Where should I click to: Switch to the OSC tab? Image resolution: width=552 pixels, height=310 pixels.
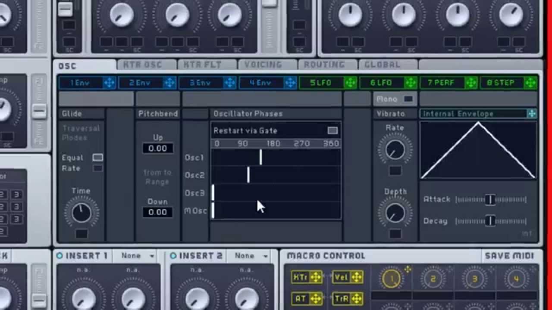(85, 65)
